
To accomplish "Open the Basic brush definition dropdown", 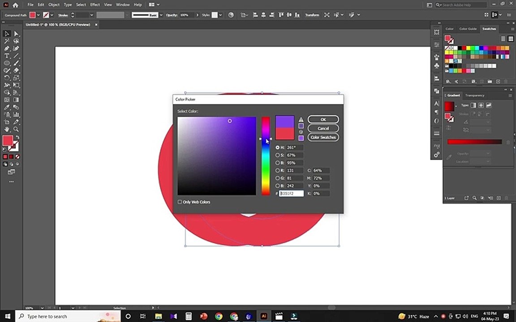I will [161, 15].
